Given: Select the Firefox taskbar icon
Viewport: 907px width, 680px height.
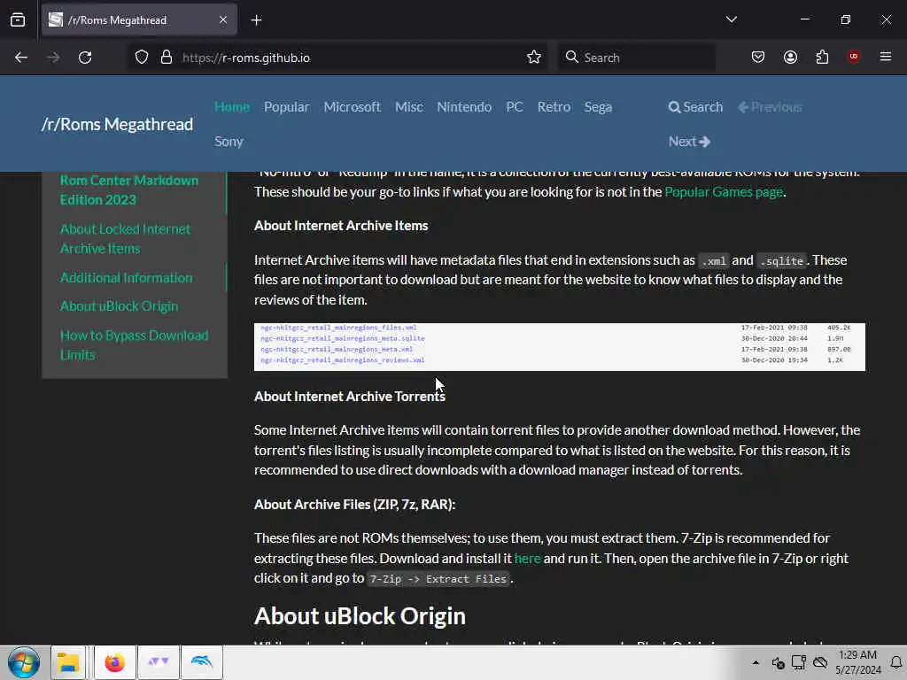Looking at the screenshot, I should click(114, 662).
